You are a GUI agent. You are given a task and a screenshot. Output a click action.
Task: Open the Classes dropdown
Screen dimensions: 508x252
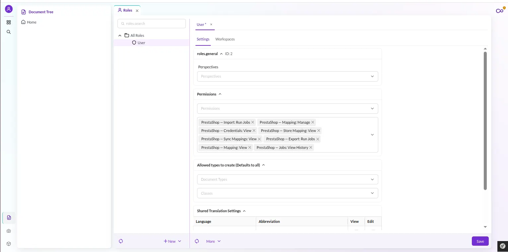click(x=287, y=193)
